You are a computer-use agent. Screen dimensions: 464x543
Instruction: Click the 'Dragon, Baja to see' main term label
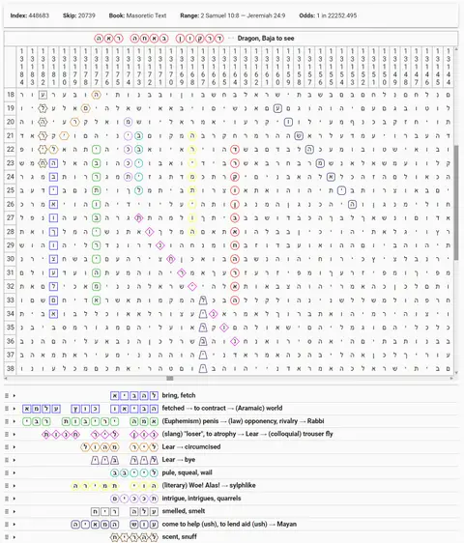(266, 39)
